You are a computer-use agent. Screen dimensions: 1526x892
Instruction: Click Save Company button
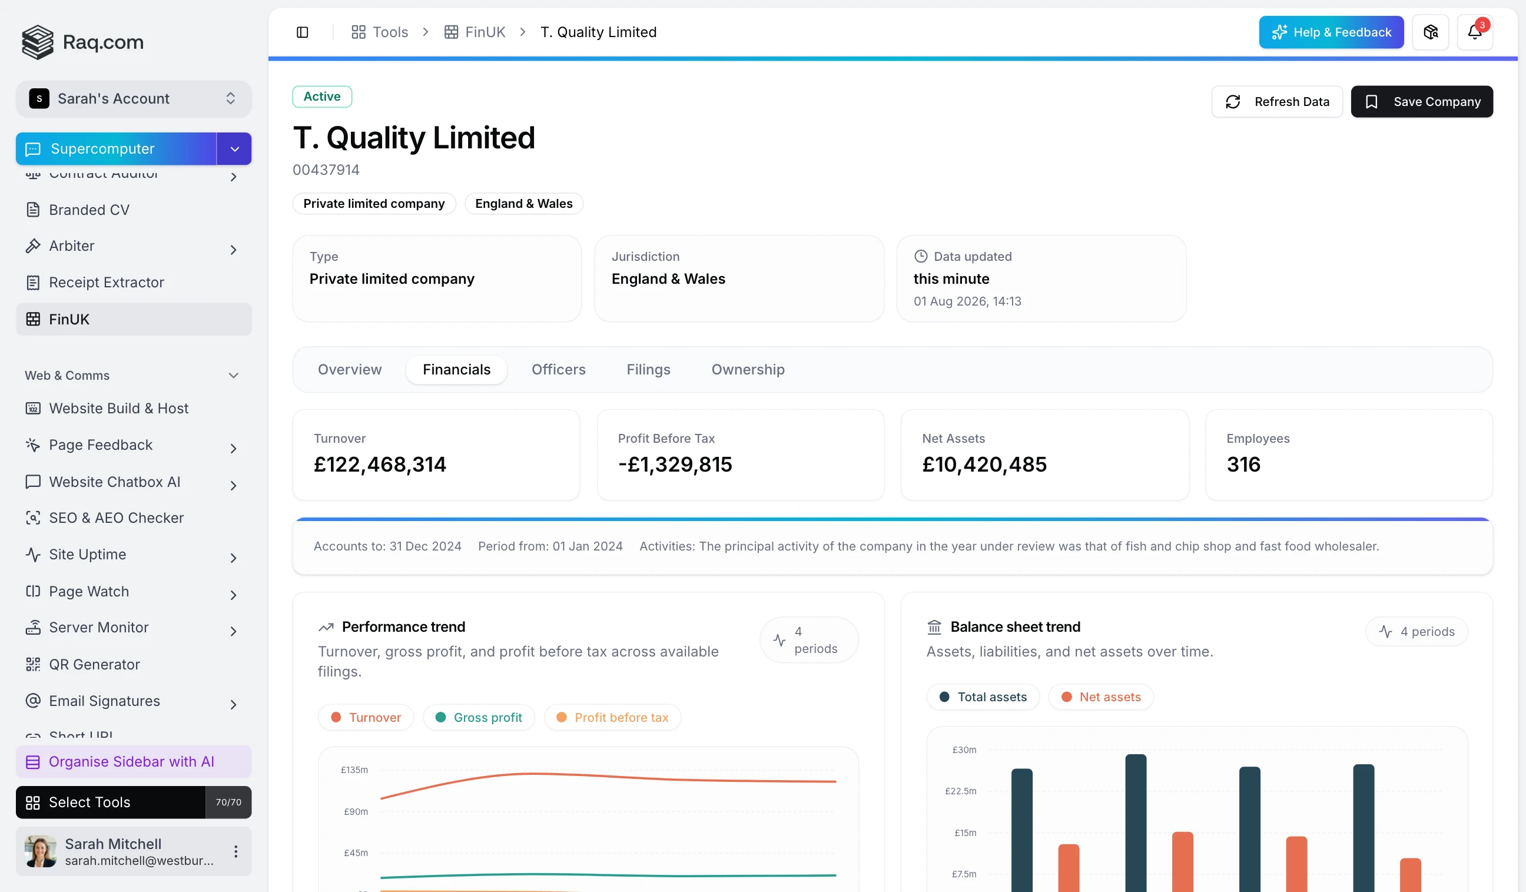point(1422,102)
